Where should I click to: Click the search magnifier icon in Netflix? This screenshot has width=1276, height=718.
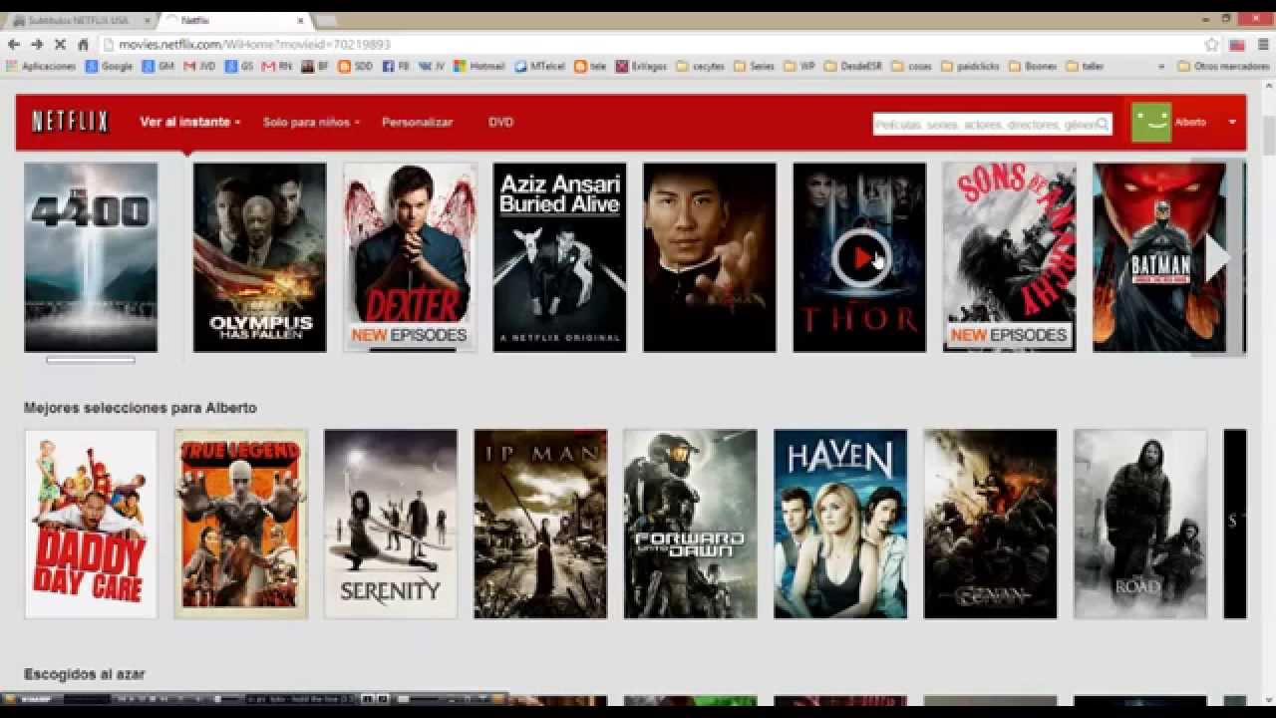point(1102,124)
